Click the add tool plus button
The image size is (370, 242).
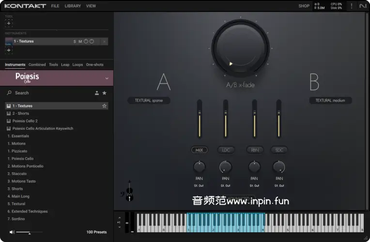tap(9, 23)
